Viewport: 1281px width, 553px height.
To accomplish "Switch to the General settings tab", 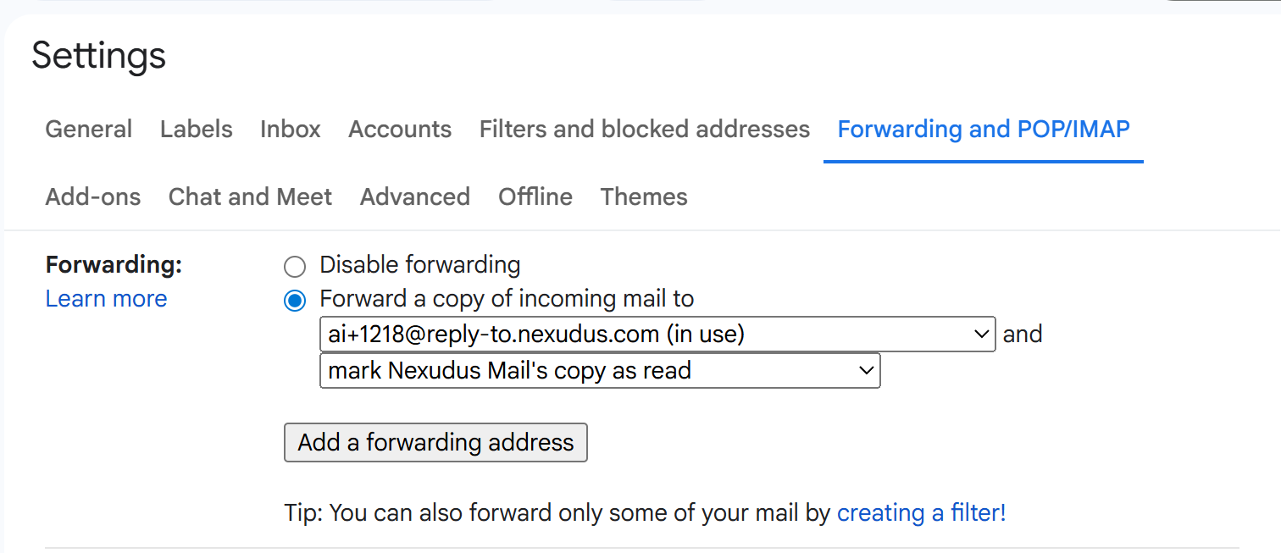I will [x=88, y=129].
